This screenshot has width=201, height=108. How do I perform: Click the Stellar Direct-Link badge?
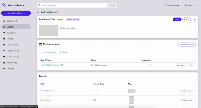coord(73,20)
